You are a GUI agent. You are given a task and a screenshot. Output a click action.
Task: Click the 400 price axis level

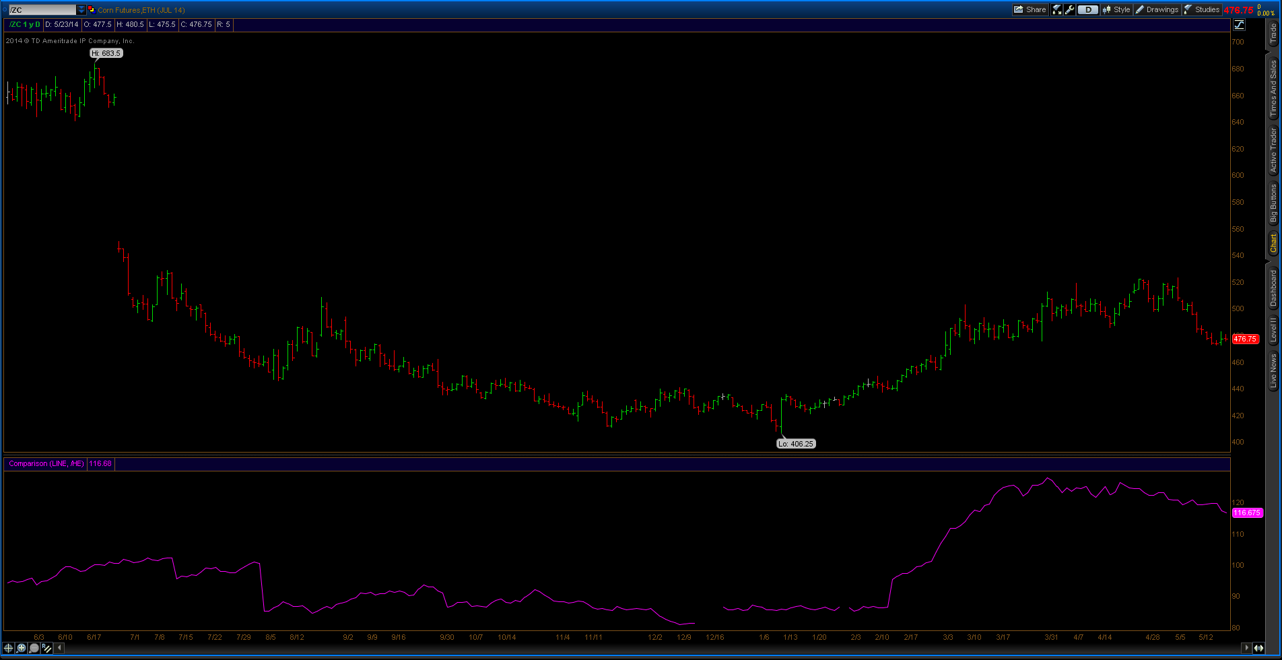tap(1238, 442)
